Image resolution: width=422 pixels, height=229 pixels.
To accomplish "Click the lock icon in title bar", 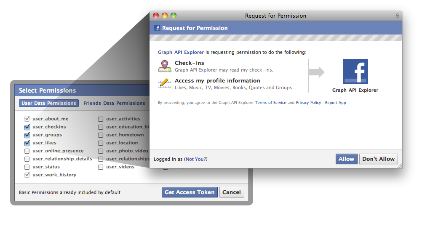I will point(397,16).
